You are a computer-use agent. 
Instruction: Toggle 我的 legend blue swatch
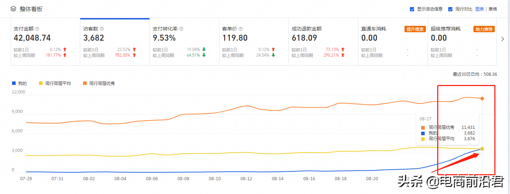(14, 83)
